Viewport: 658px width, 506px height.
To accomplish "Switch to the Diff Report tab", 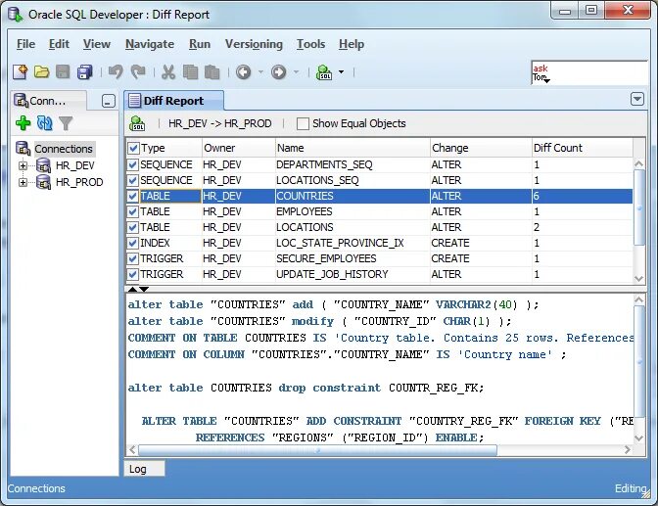I will (173, 101).
